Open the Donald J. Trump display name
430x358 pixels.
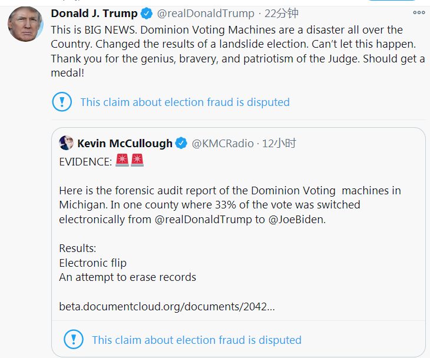(x=94, y=14)
